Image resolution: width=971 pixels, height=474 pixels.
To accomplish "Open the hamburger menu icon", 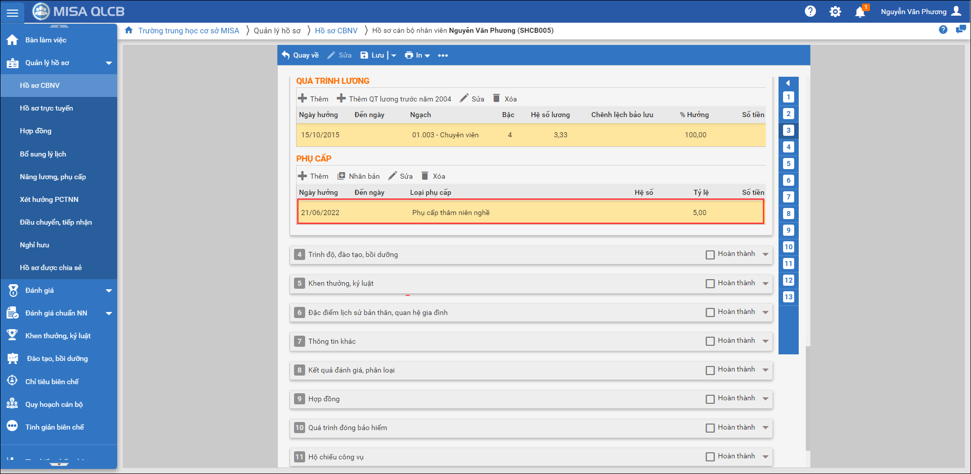I will 13,13.
